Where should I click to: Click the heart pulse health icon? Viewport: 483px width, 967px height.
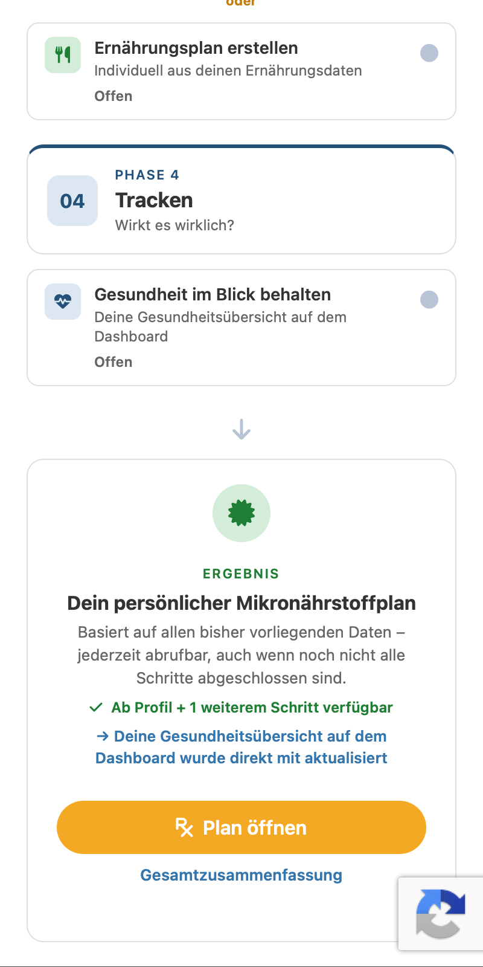(63, 302)
